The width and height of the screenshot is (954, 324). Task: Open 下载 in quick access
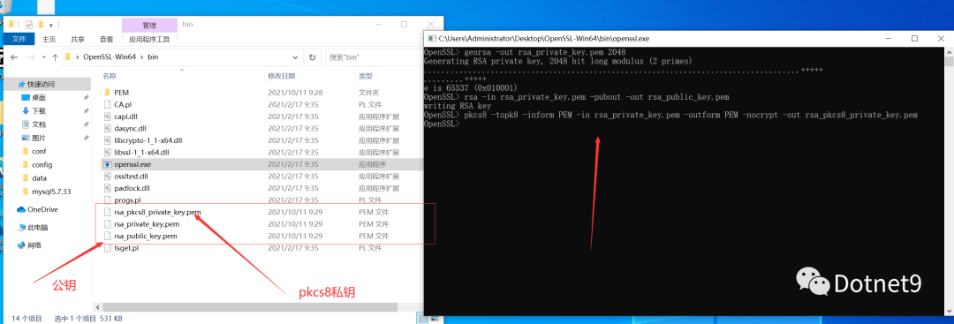point(38,111)
